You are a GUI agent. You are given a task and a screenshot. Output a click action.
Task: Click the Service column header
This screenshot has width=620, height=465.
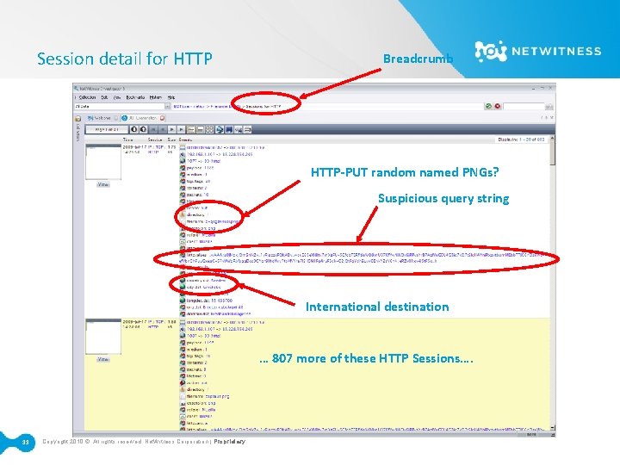tap(155, 139)
